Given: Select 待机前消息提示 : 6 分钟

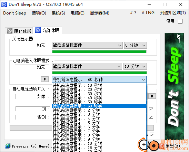Looking at the screenshot, I should (x=99, y=127).
